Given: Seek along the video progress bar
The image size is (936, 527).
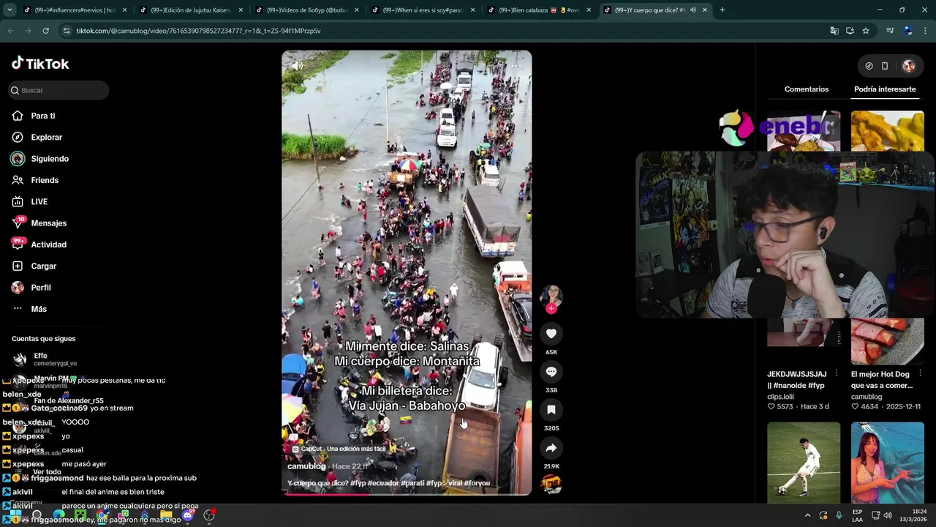Looking at the screenshot, I should pos(407,493).
